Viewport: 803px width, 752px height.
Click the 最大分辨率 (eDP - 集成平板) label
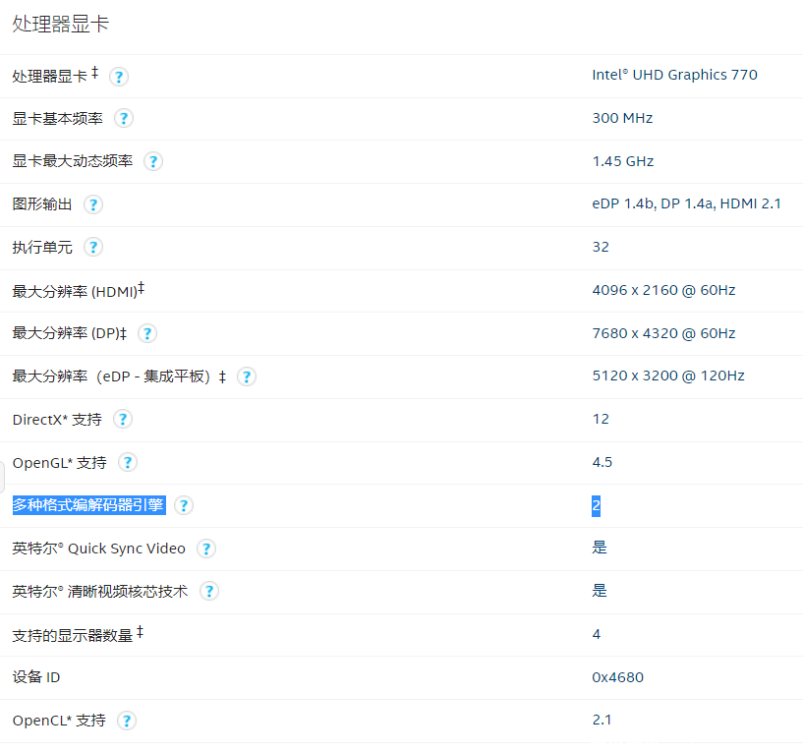pos(119,376)
